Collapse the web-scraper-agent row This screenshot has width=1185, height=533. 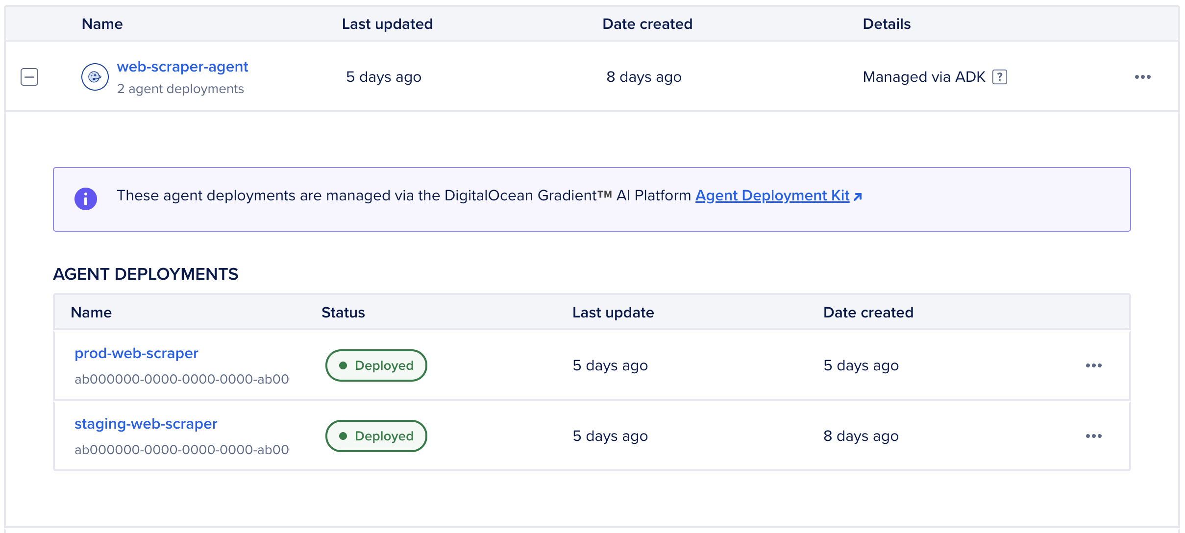pyautogui.click(x=29, y=76)
